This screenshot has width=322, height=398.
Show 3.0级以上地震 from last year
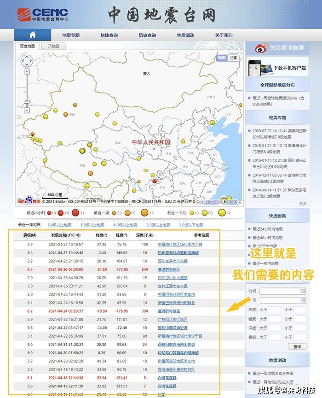[x=158, y=225]
